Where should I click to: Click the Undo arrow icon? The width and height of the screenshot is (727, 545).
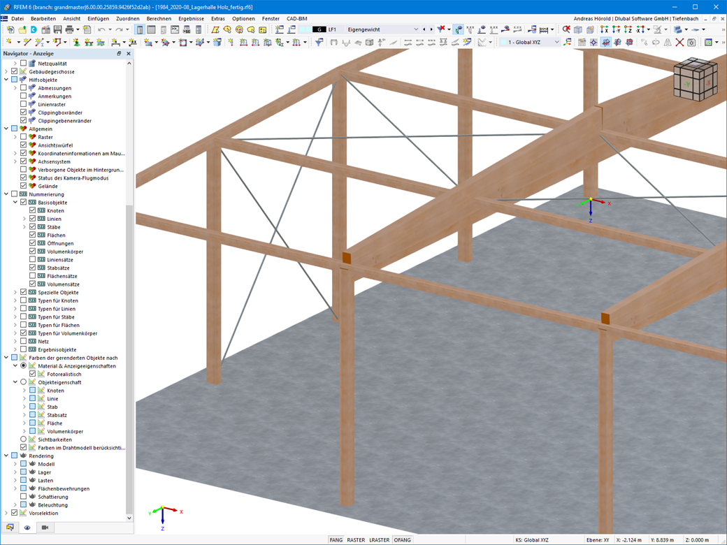tap(102, 30)
